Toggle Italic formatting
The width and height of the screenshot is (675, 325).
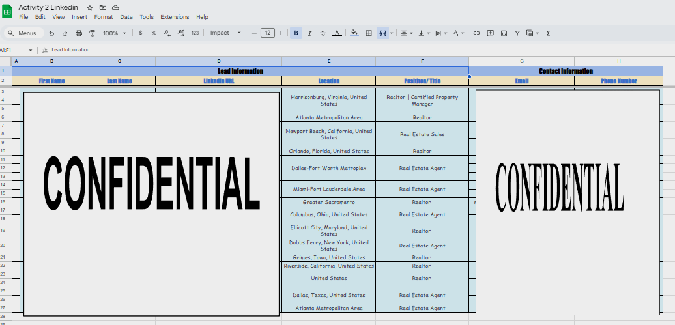click(309, 33)
